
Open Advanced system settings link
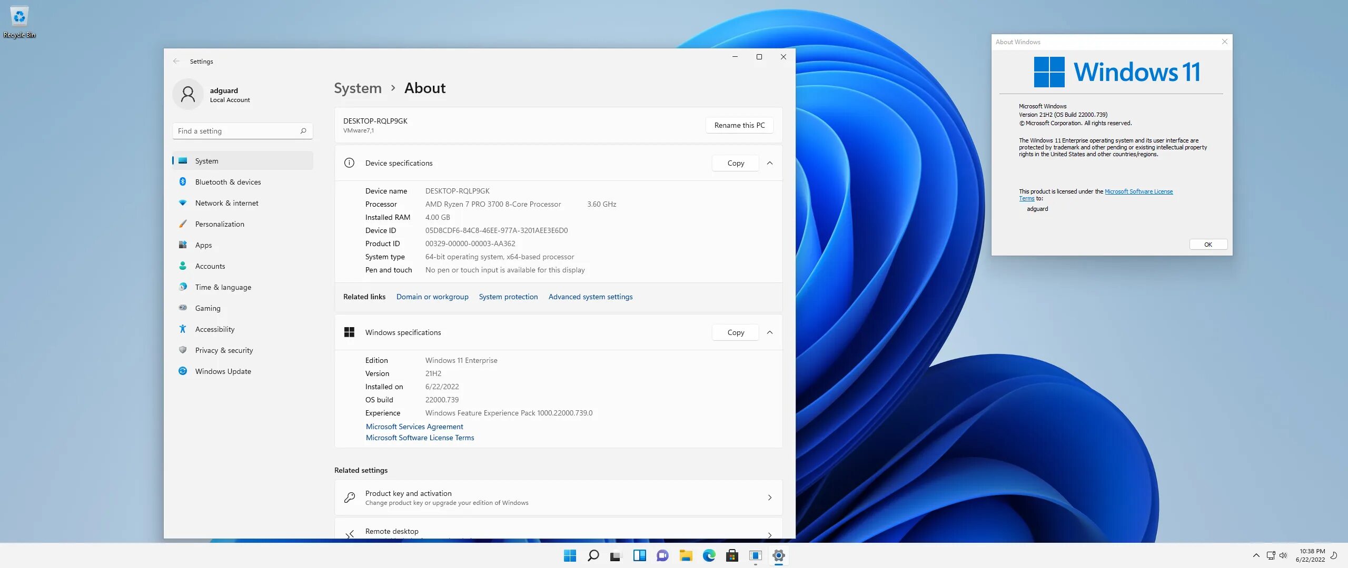click(590, 297)
